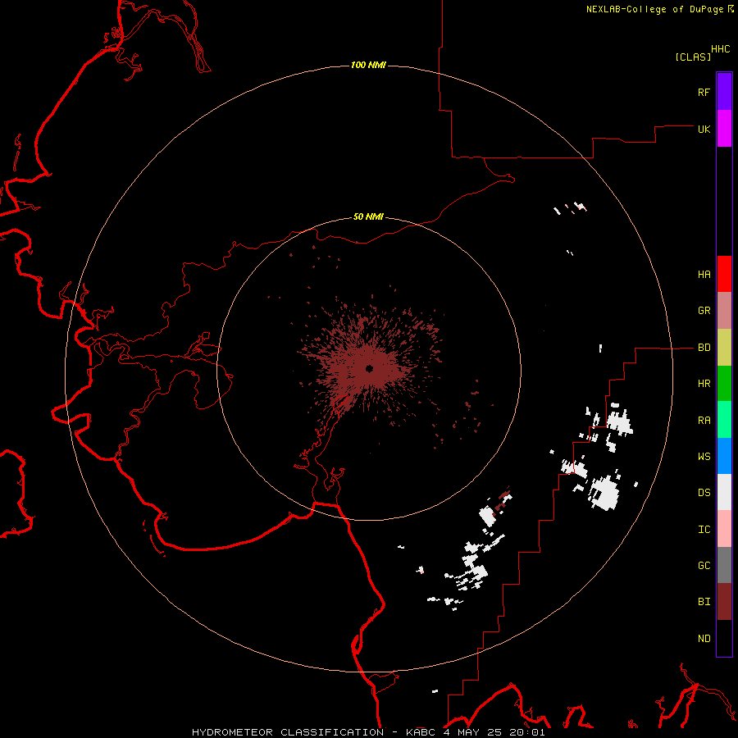Click the WS legend label
This screenshot has height=738, width=738.
[x=704, y=457]
